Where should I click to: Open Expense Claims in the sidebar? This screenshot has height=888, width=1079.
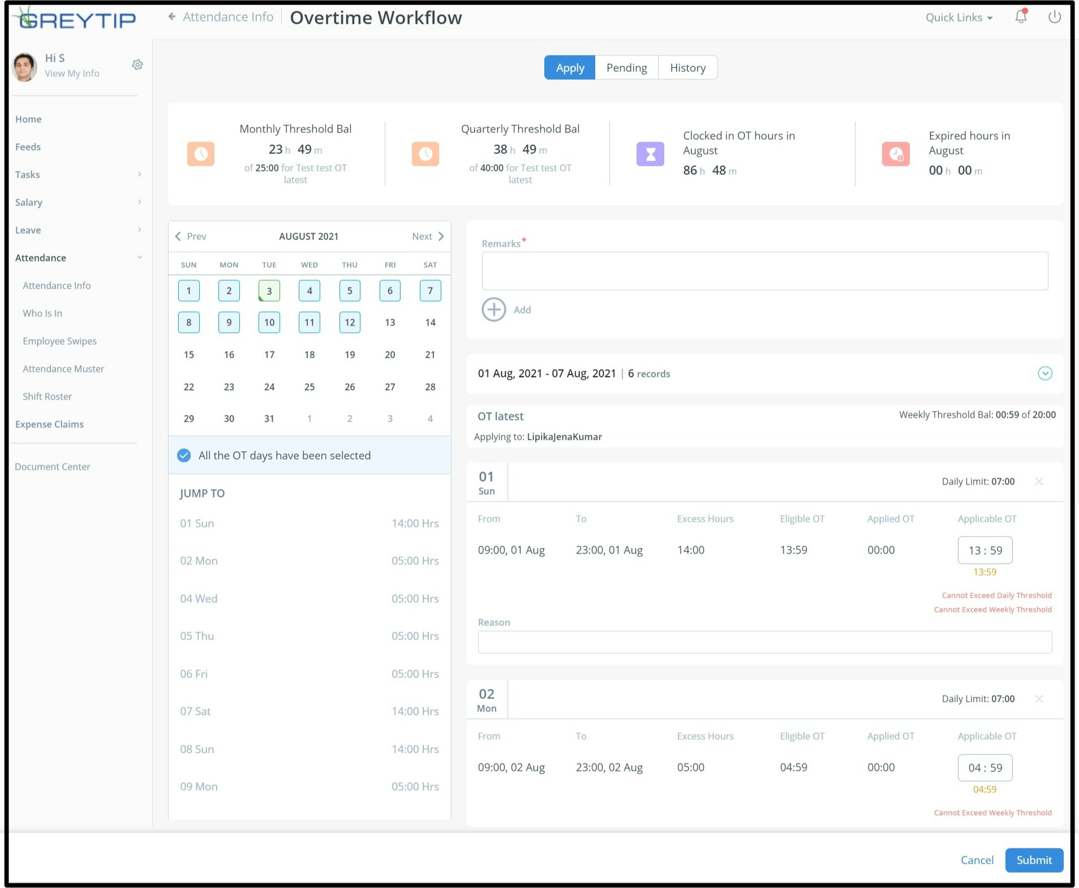[x=49, y=424]
